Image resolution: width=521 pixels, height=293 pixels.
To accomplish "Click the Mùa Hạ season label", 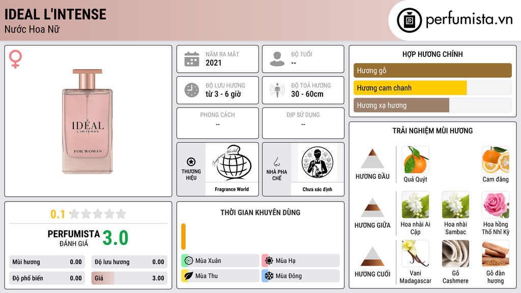I will coord(285,261).
